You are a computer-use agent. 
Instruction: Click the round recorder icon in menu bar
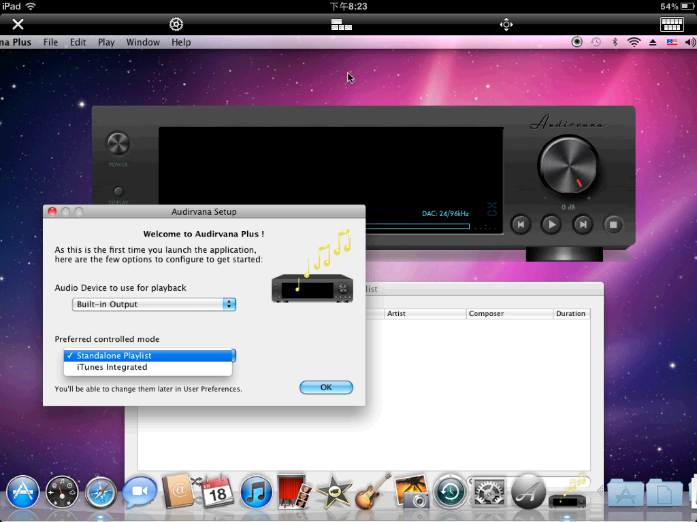[x=577, y=42]
